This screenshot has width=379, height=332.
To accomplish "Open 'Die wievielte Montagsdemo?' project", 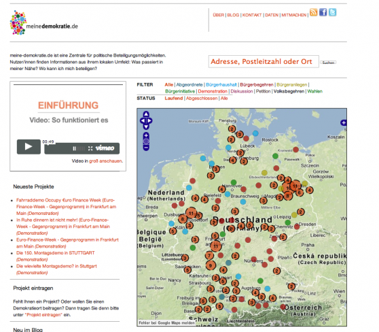I will click(x=56, y=269).
